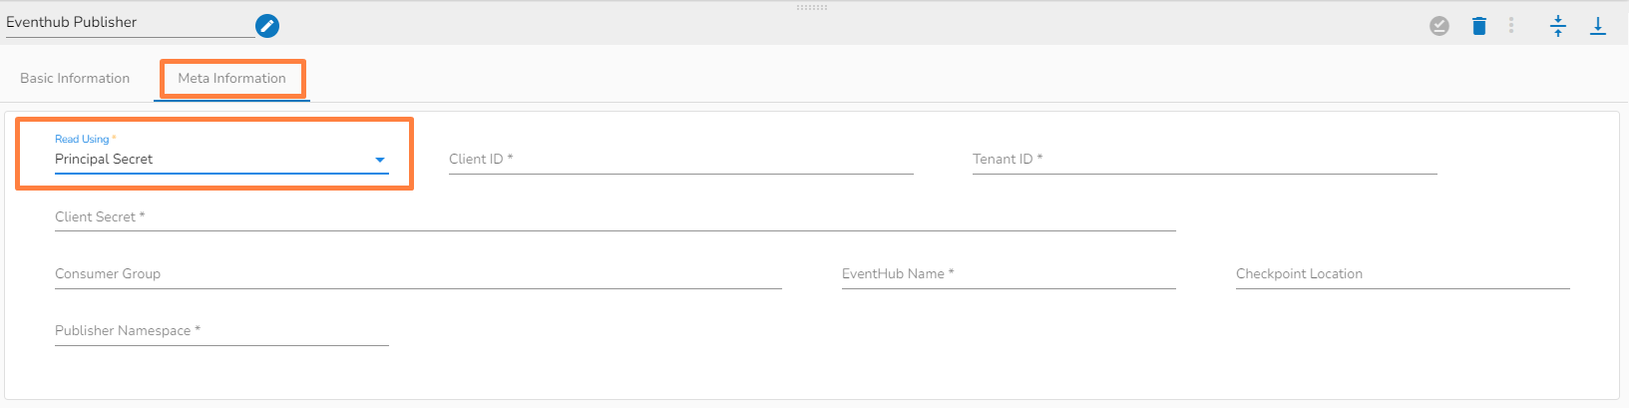Screen dimensions: 1629x408
Task: Click the minimize-to-bottom arrow icon
Action: coord(1598,26)
